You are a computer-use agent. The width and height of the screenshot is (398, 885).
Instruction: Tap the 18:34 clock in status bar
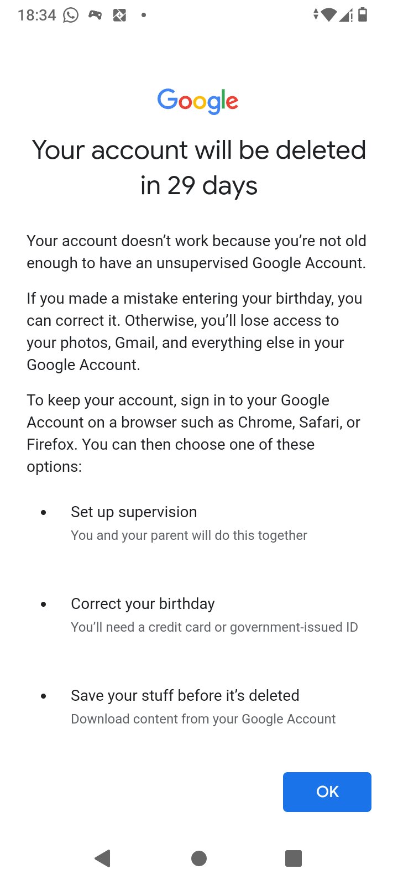(x=36, y=15)
